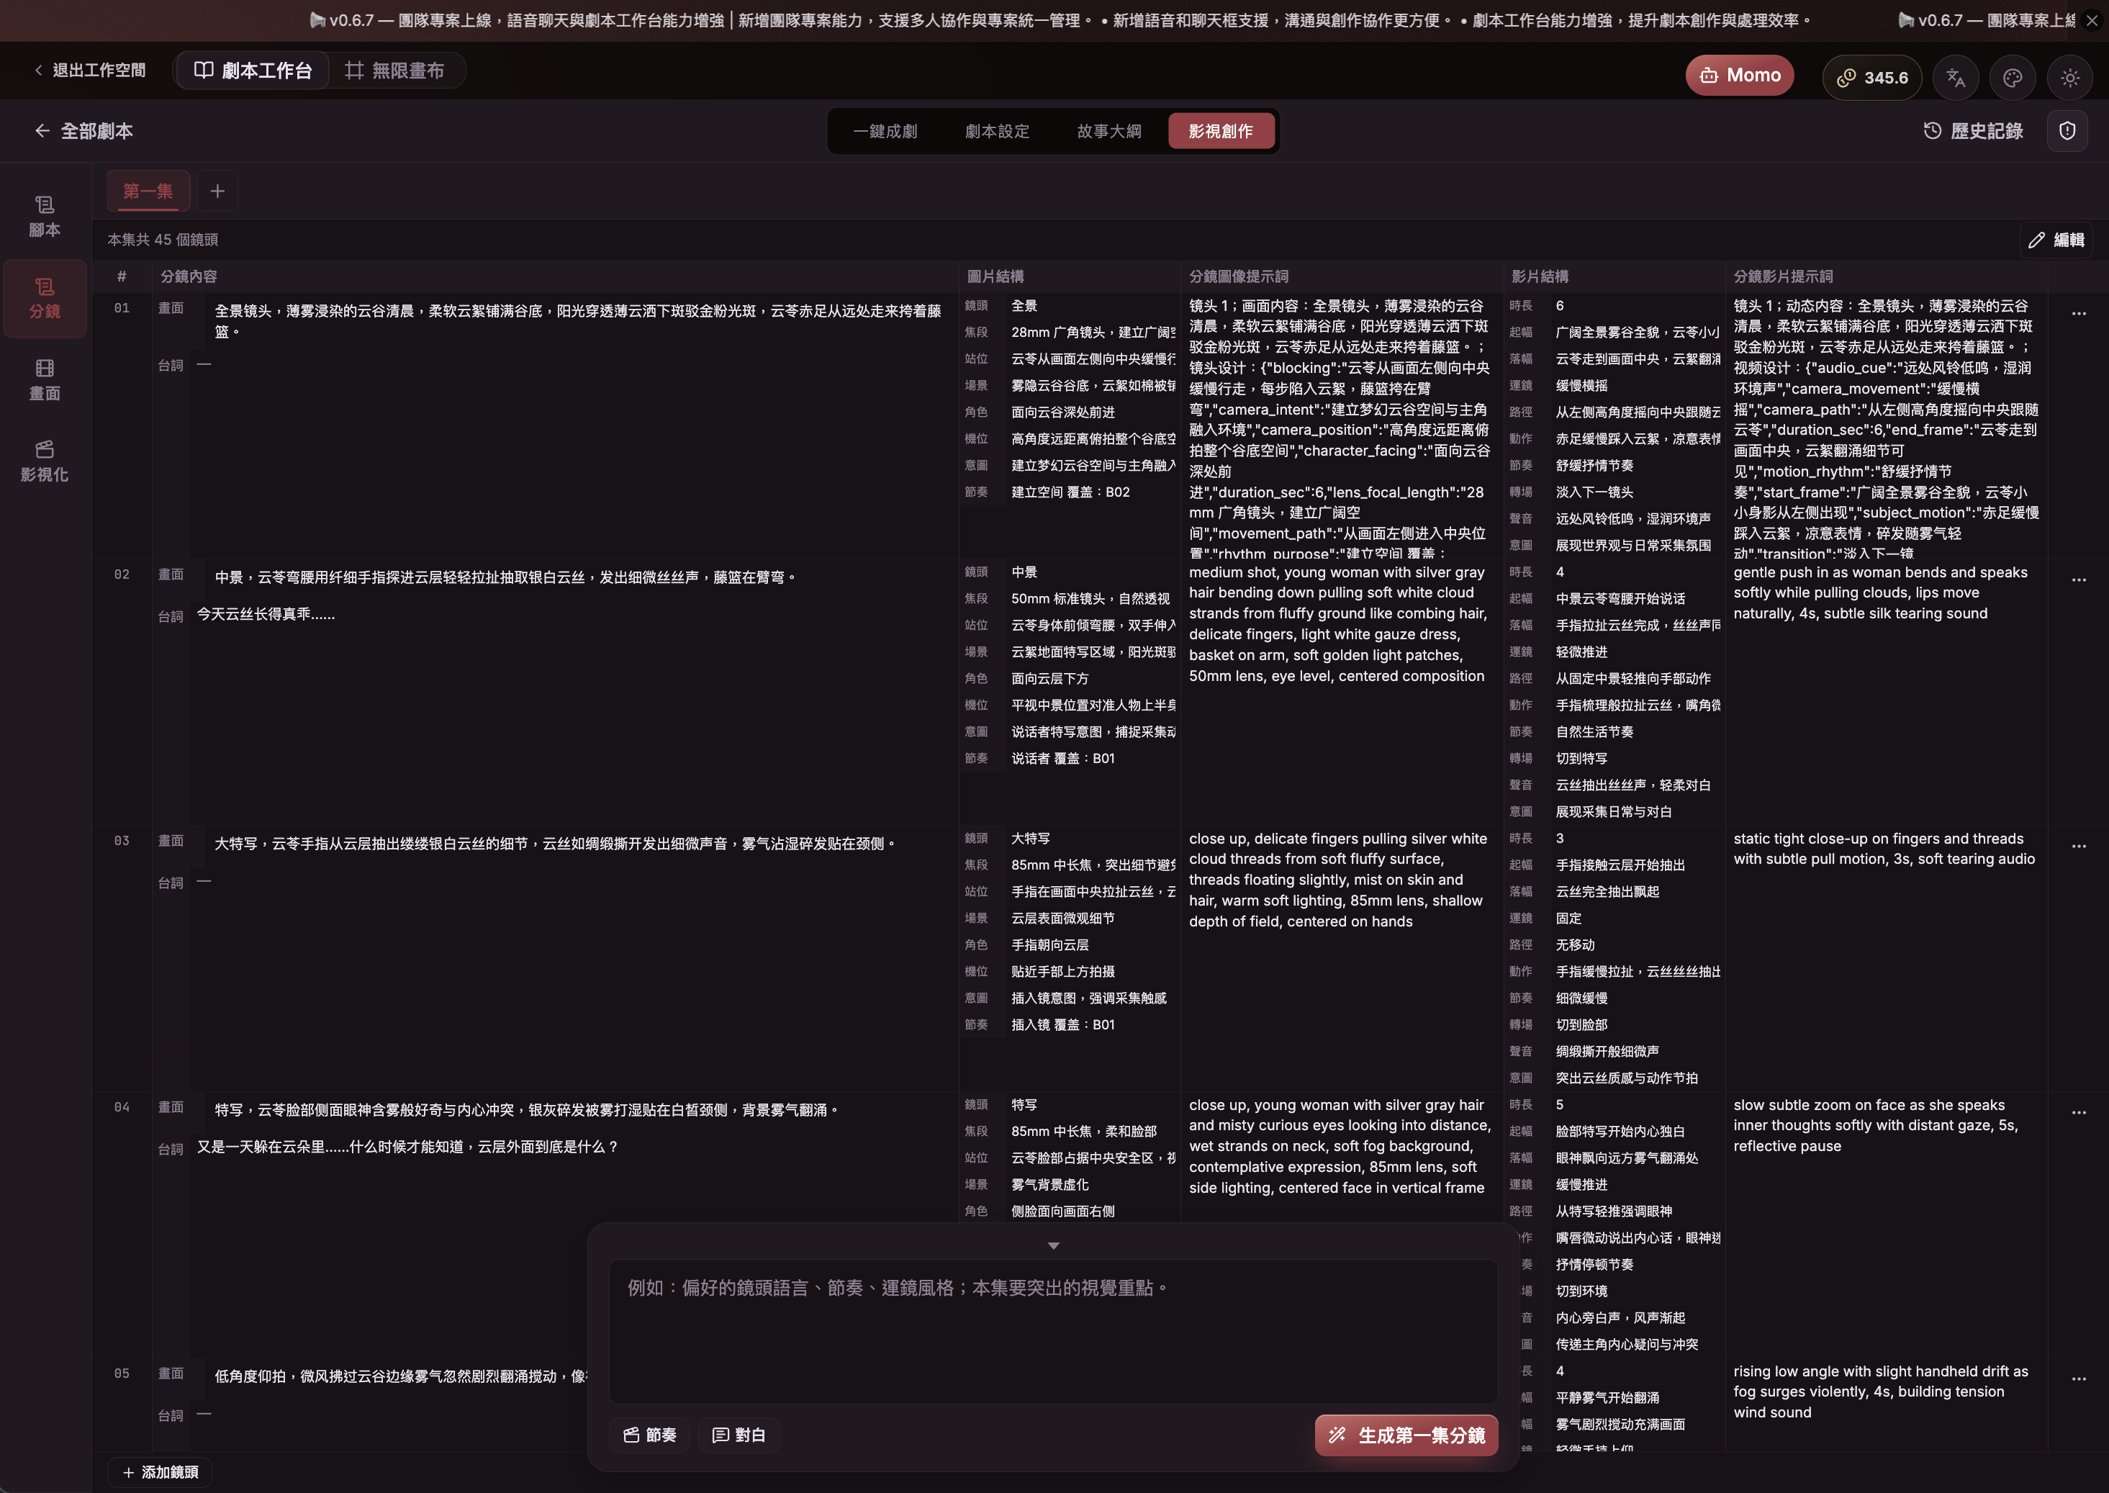Screen dimensions: 2109x1493
Task: Focus the shot preference prompt input
Action: 1054,1331
